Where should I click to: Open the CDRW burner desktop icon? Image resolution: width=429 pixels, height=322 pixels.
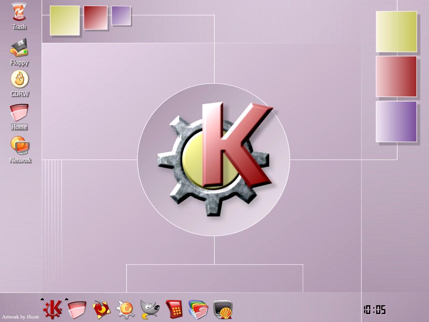coord(19,79)
